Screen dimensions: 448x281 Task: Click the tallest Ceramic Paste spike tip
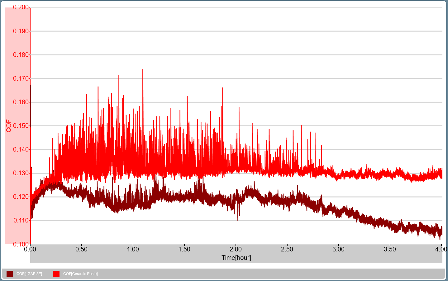[x=143, y=70]
